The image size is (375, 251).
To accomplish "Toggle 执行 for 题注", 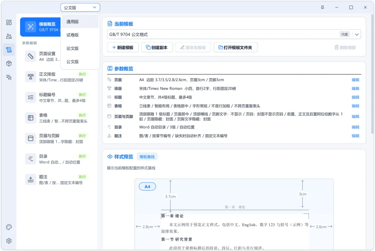I will 82,177.
